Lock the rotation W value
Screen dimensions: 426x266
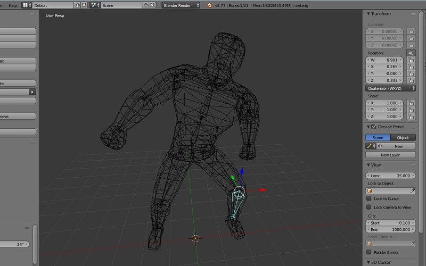click(411, 60)
